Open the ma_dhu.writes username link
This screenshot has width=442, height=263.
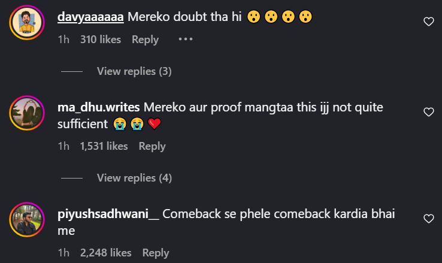[x=98, y=107]
